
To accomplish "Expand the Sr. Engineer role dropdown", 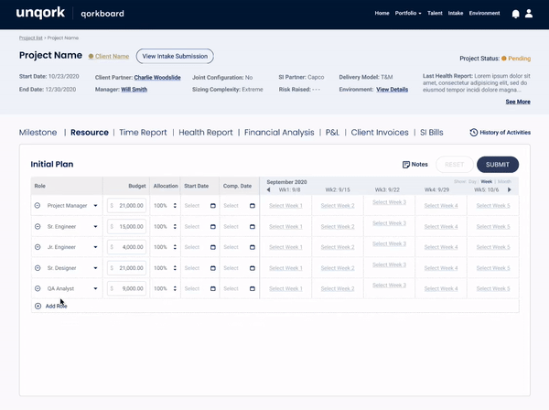I will tap(95, 227).
